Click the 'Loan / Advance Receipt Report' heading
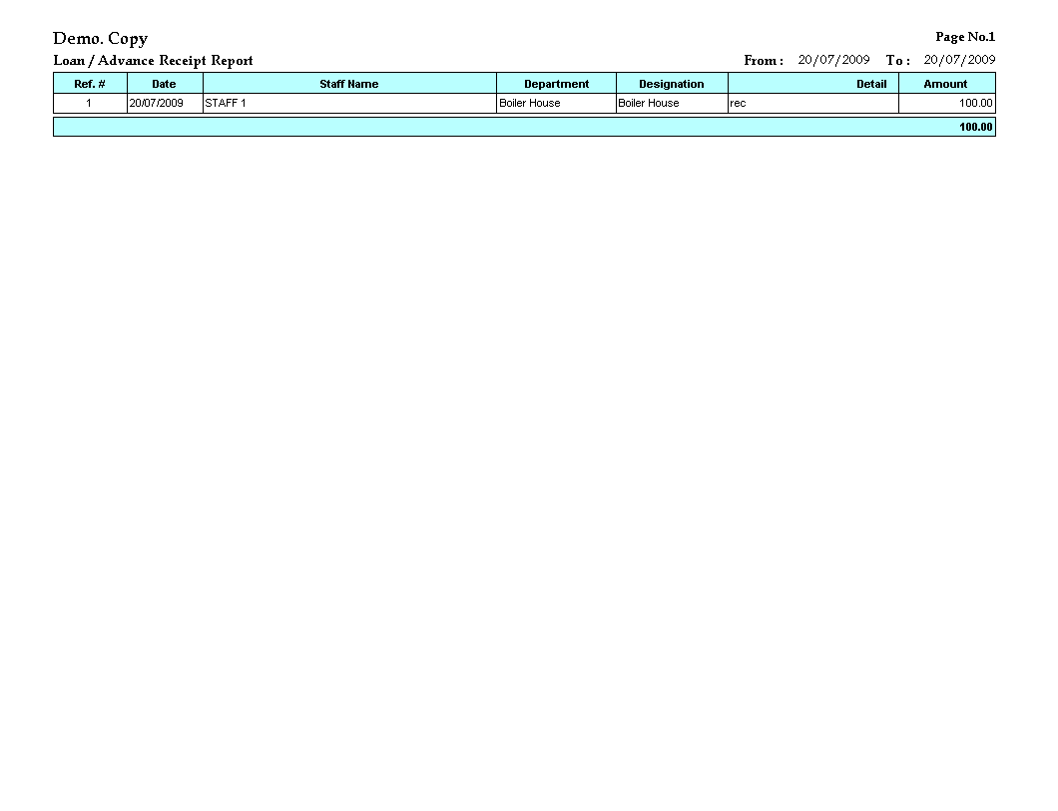Image resolution: width=1058 pixels, height=811 pixels. pyautogui.click(x=153, y=61)
